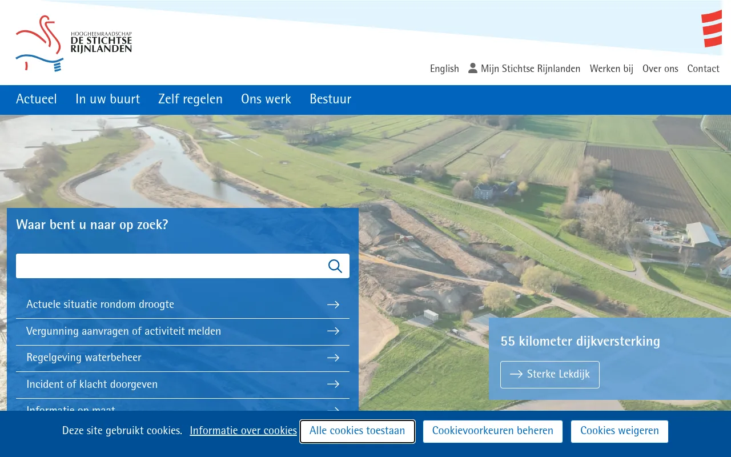Open the Ons werk menu
731x457 pixels.
pyautogui.click(x=266, y=99)
